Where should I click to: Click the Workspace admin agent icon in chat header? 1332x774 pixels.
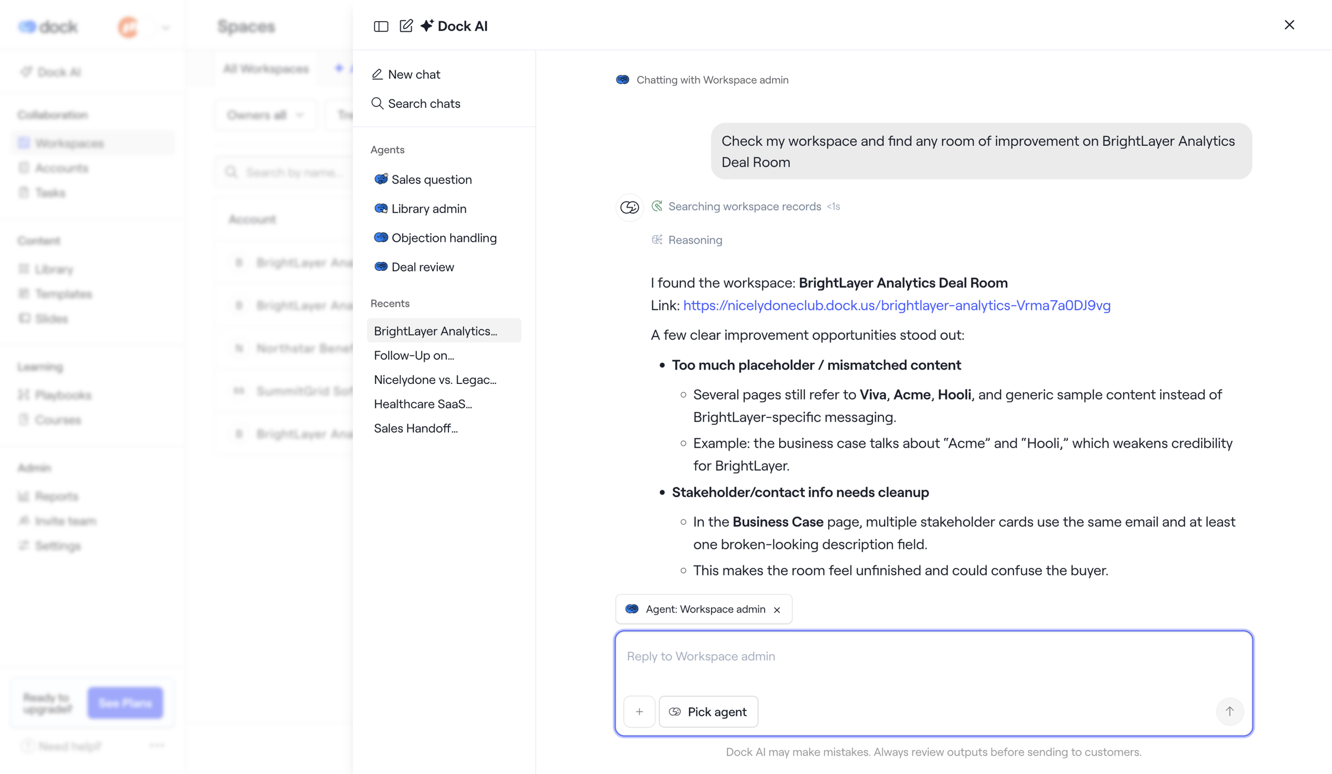(x=623, y=80)
